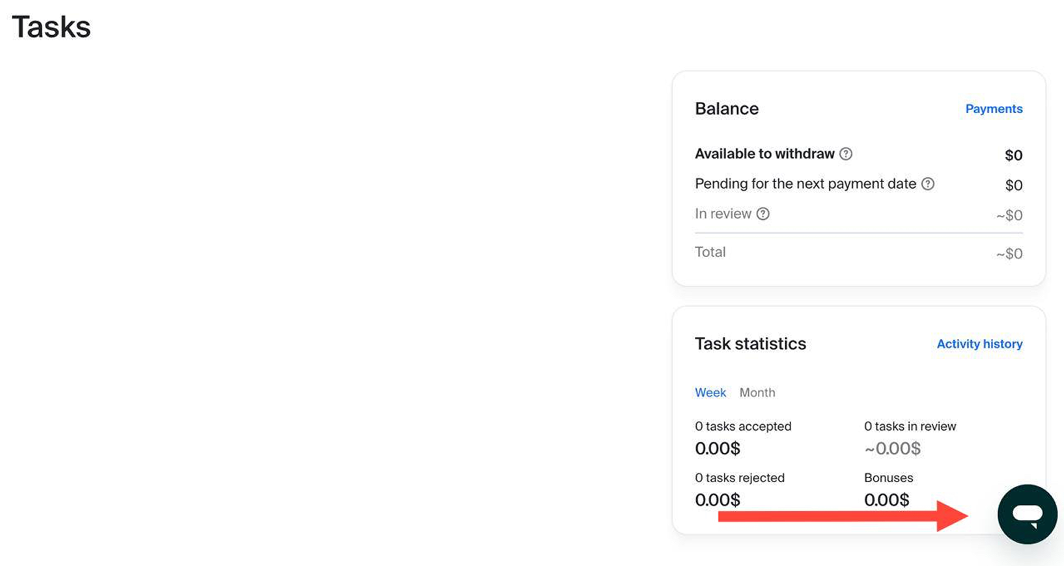Click the question mark beside In review

coord(763,214)
